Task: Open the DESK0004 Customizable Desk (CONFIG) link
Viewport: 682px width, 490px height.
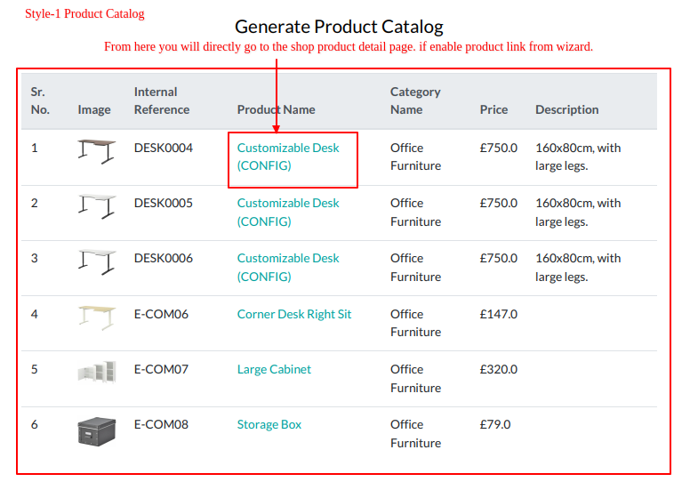Action: click(288, 157)
